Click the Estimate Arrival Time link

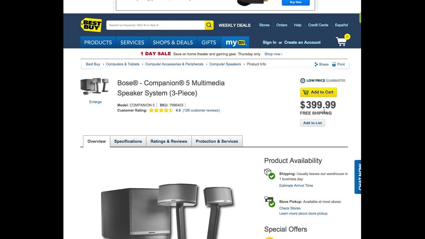pyautogui.click(x=296, y=186)
